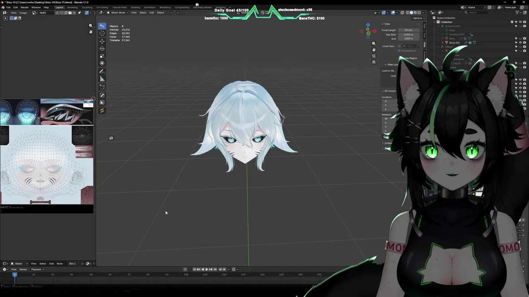Expand the Body.001 tree item
This screenshot has width=529, height=297.
point(442,42)
